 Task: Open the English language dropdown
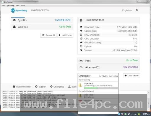[127, 10]
